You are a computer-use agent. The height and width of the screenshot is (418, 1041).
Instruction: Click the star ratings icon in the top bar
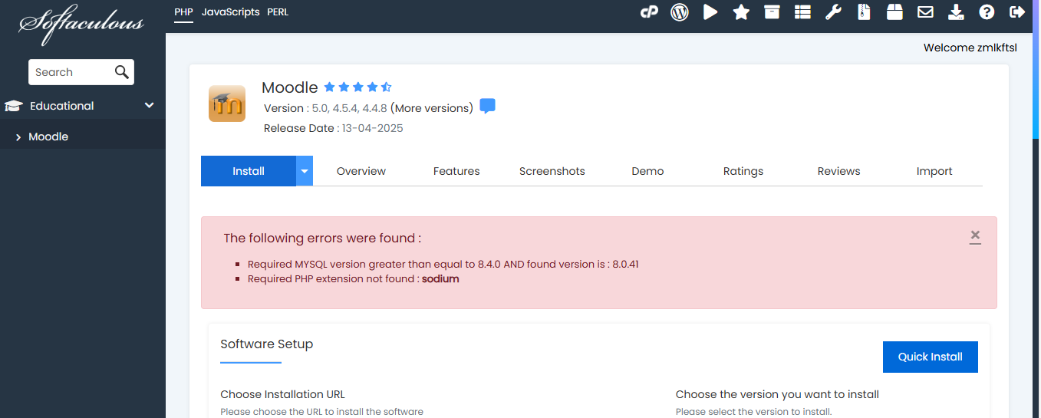pos(741,12)
